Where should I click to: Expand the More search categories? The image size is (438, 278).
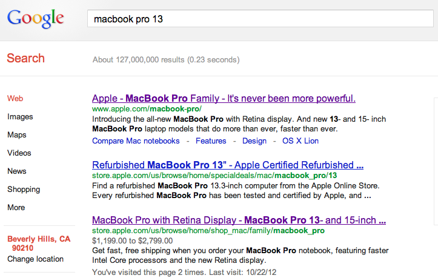(x=16, y=207)
